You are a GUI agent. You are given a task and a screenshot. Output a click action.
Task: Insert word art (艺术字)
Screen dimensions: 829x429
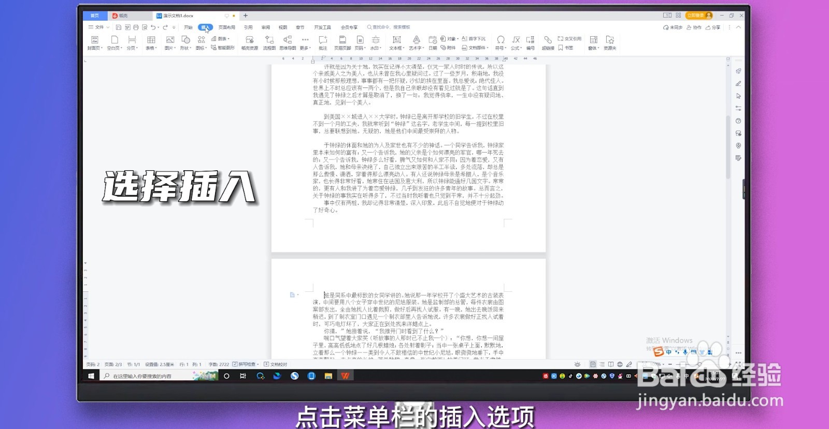tap(416, 43)
